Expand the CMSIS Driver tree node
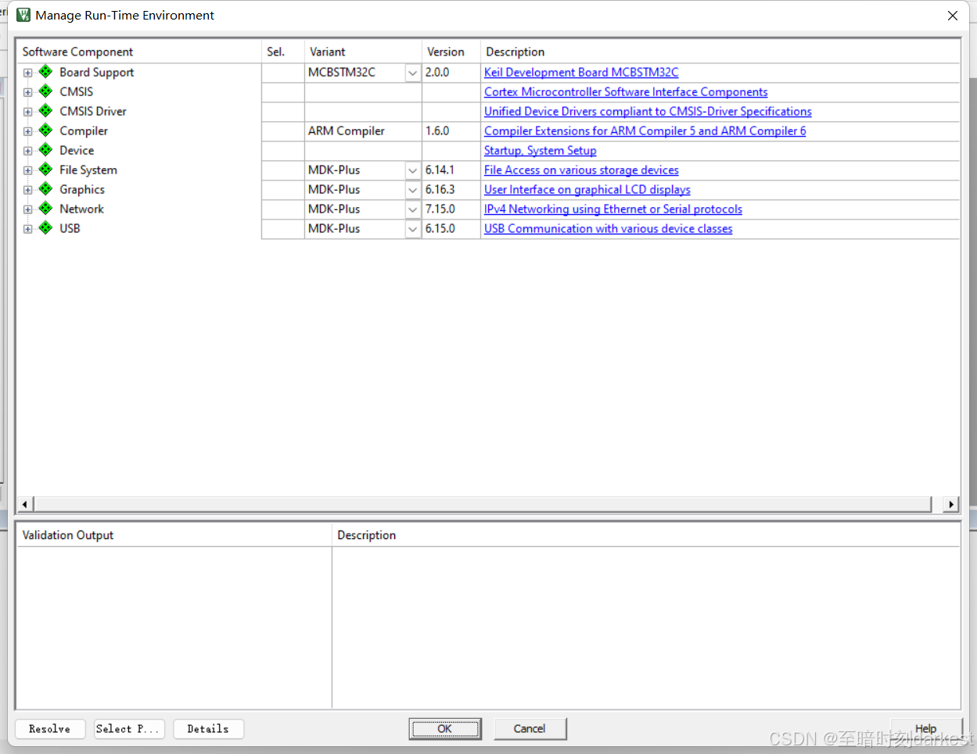 pos(28,112)
